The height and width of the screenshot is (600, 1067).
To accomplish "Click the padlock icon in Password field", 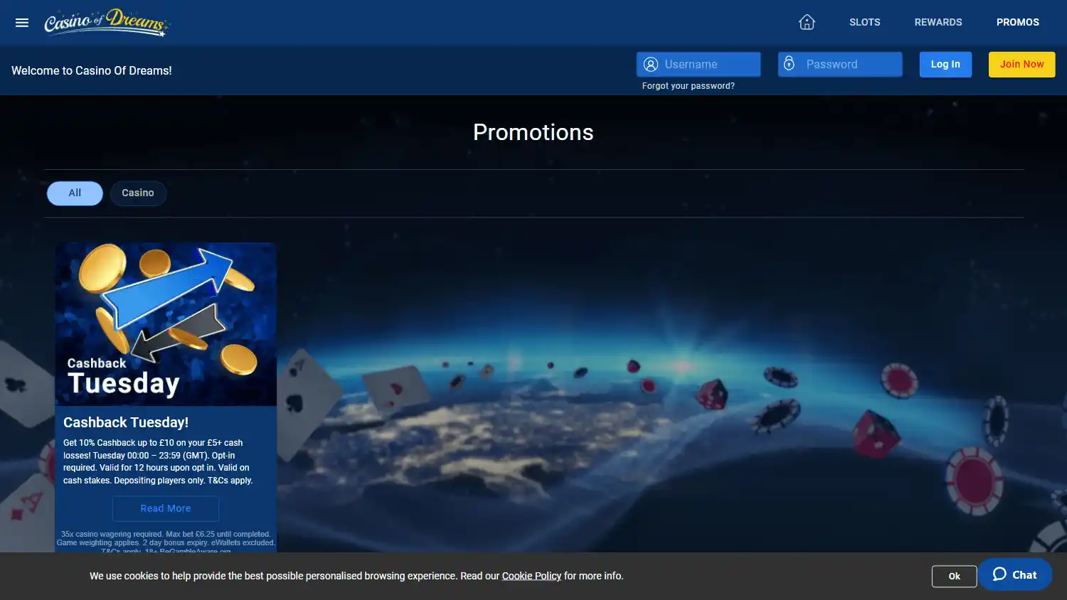I will pyautogui.click(x=789, y=64).
